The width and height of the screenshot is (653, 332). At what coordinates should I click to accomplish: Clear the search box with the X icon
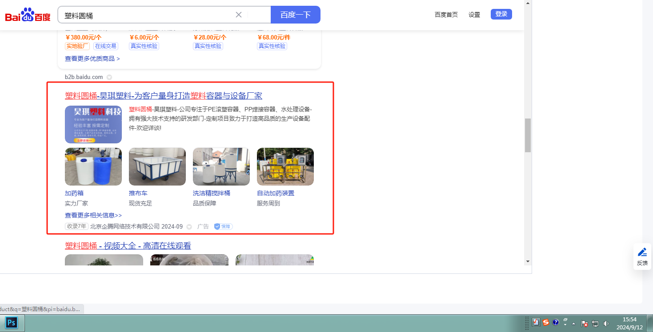(x=239, y=15)
